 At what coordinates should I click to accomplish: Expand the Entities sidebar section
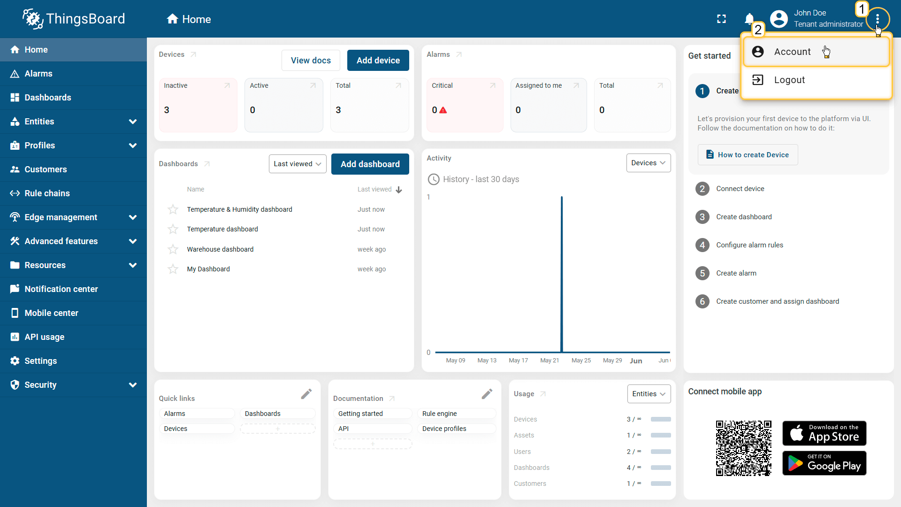coord(133,122)
